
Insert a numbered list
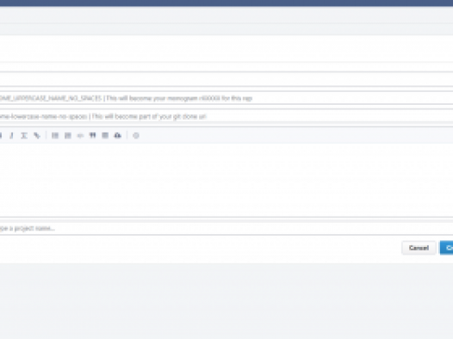coord(67,135)
